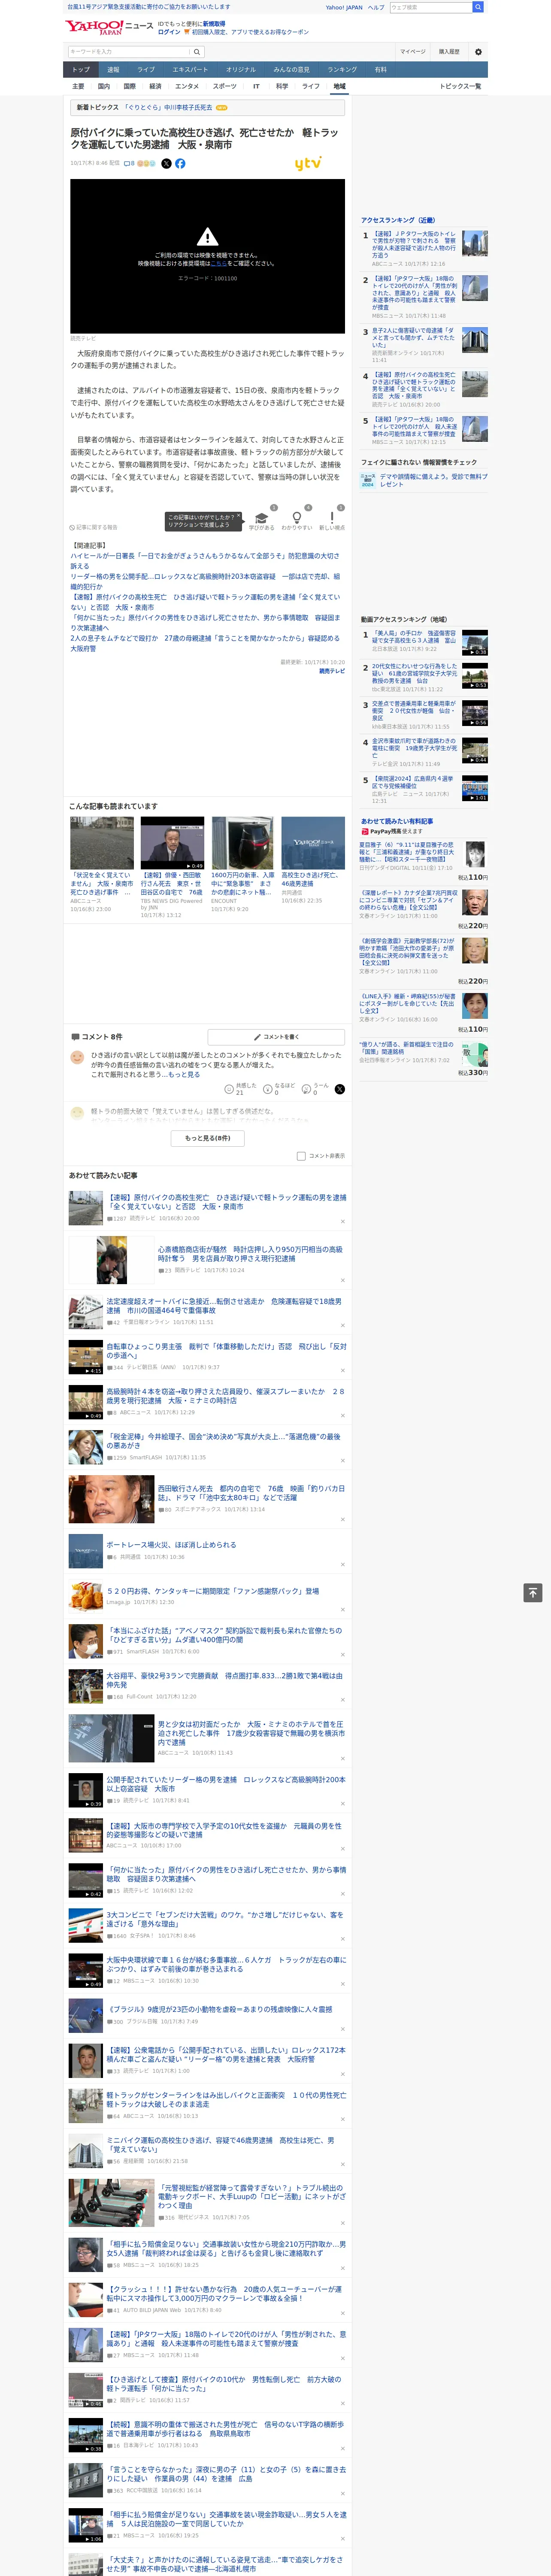This screenshot has height=2576, width=551.
Task: Open the マイページ link
Action: (413, 51)
